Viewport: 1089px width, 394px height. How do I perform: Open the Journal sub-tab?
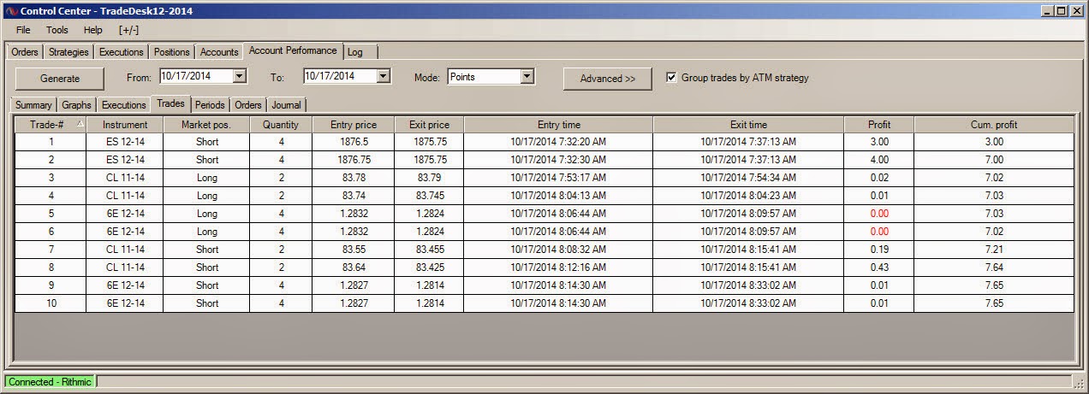point(287,105)
